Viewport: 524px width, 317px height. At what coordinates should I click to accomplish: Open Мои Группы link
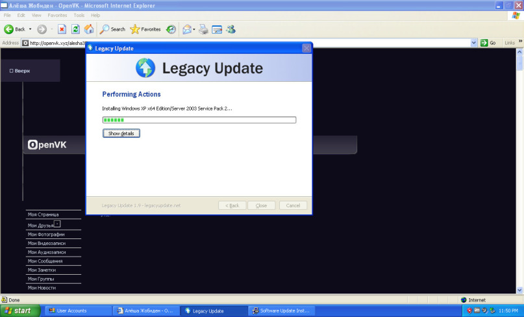(x=41, y=279)
